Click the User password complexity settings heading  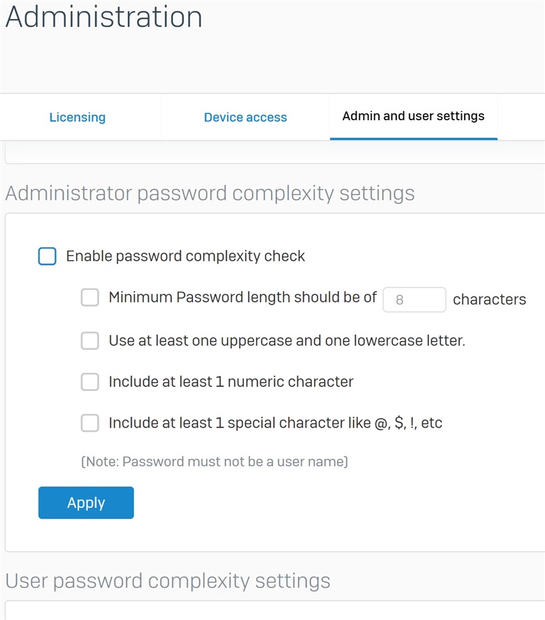[x=167, y=582]
